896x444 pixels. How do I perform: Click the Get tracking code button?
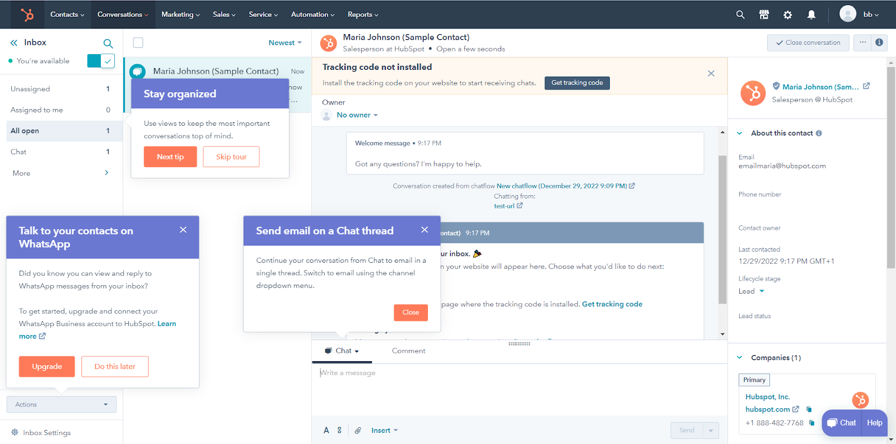[577, 83]
